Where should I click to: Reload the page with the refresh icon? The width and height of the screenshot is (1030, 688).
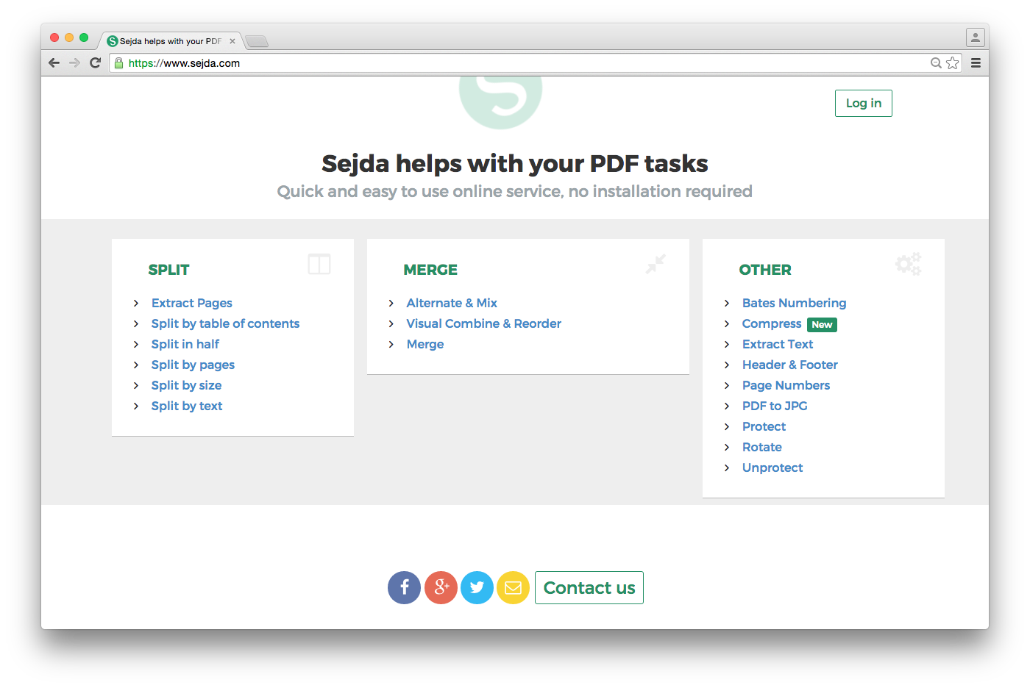(x=95, y=62)
